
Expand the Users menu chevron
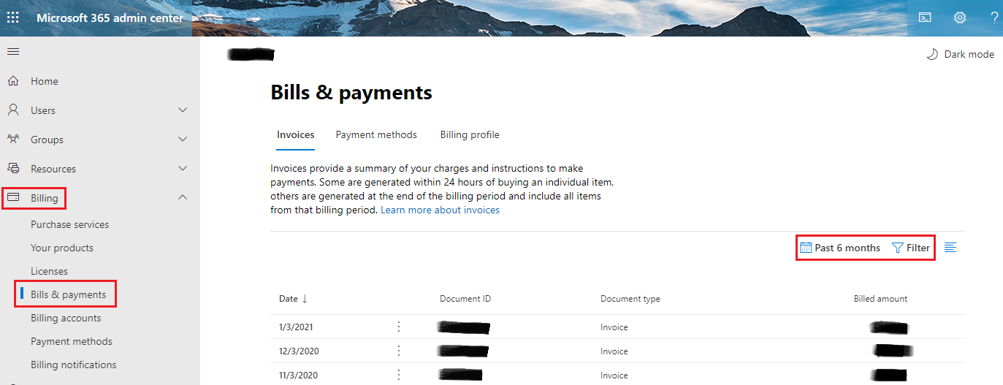click(183, 110)
